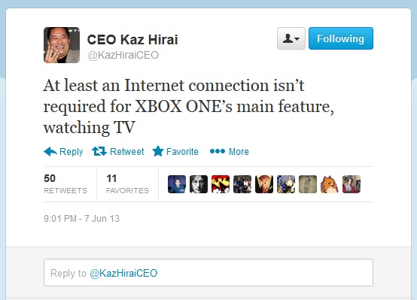
Task: Open the user actions dropdown button
Action: point(291,38)
